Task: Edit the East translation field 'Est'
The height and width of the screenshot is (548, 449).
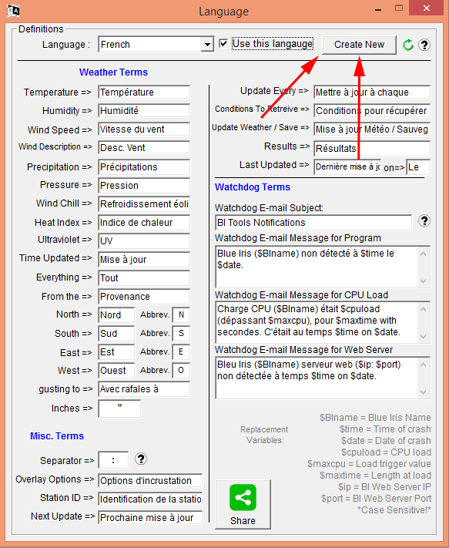Action: (x=116, y=352)
